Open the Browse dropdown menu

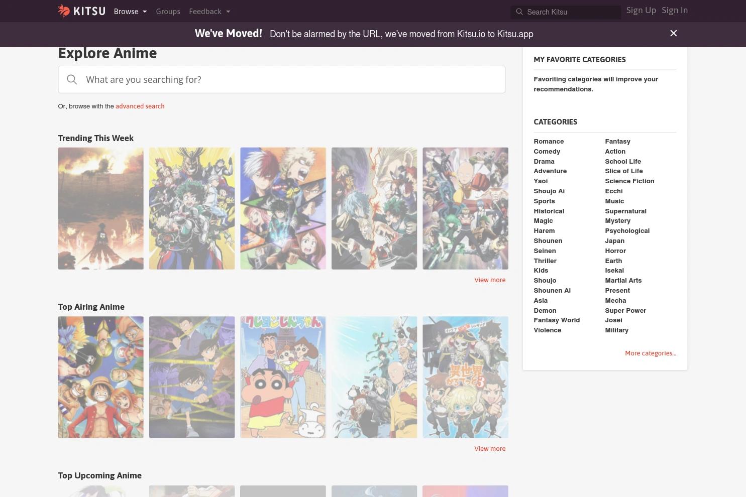pos(130,11)
